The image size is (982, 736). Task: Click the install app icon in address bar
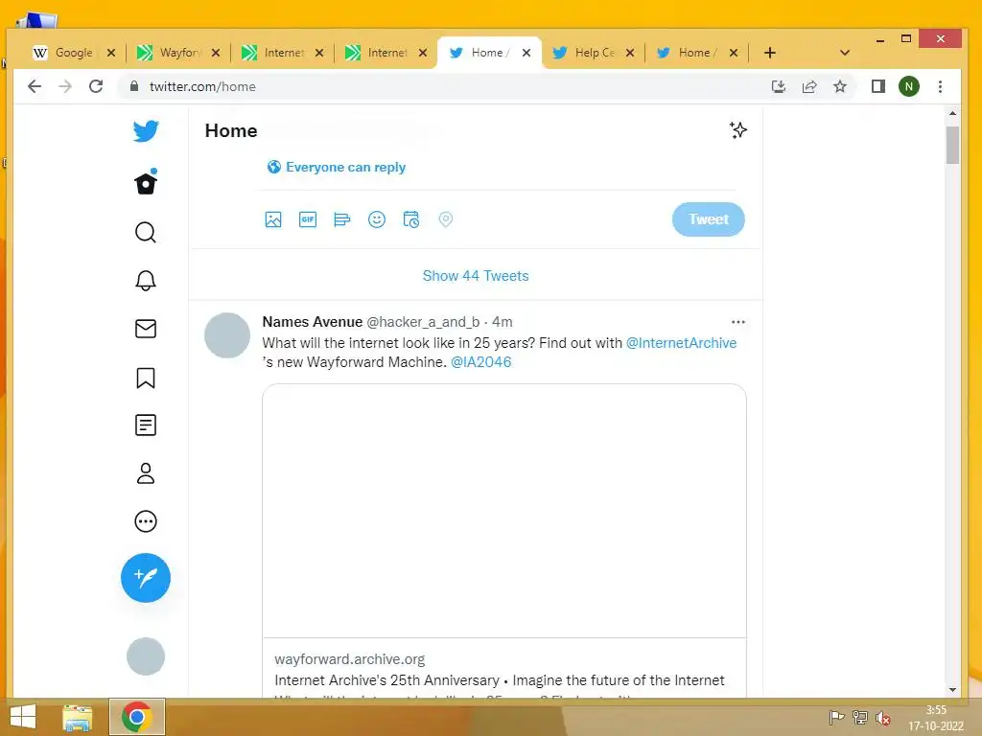(x=779, y=86)
